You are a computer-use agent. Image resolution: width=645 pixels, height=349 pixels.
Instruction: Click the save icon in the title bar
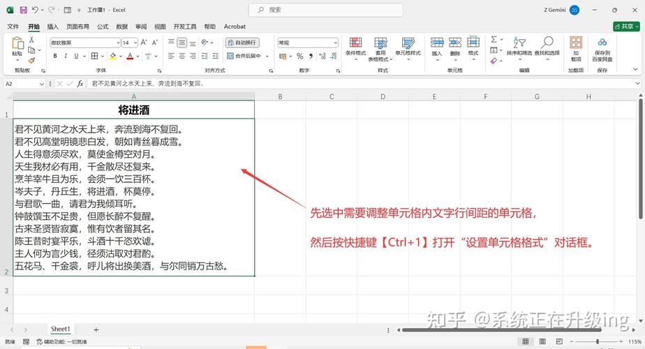(x=24, y=10)
